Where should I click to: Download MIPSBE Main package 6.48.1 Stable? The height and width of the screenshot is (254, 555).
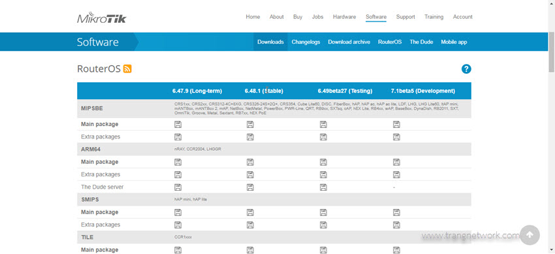(250, 124)
